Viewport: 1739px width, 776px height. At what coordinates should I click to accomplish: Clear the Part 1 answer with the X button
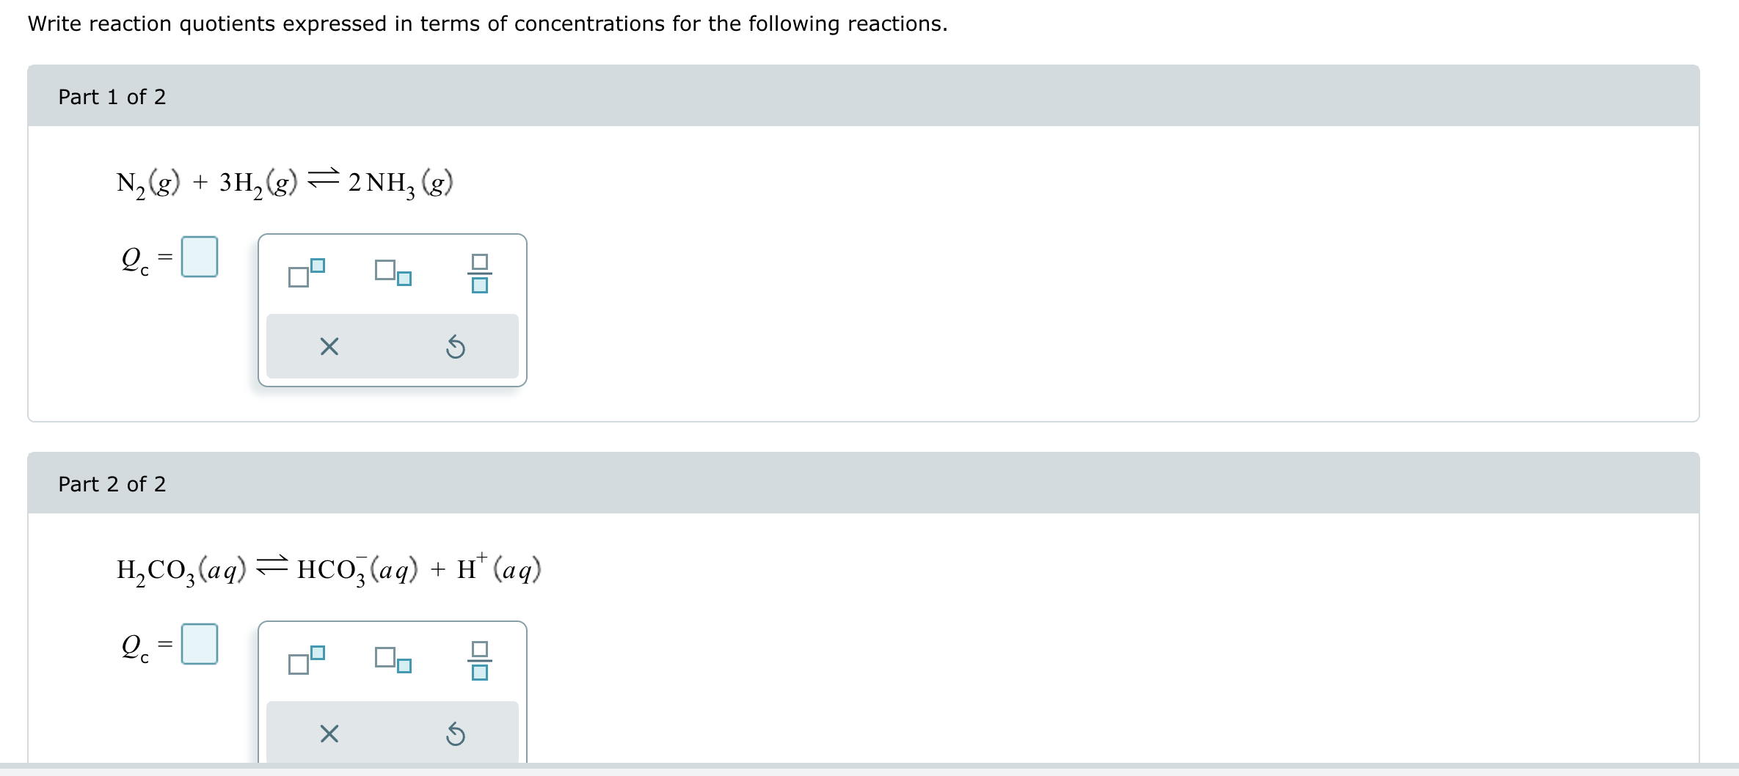[x=328, y=346]
